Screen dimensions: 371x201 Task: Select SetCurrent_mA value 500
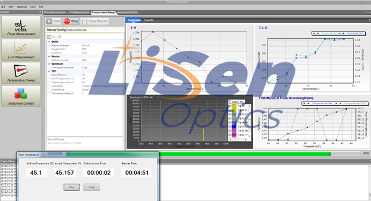(84, 60)
